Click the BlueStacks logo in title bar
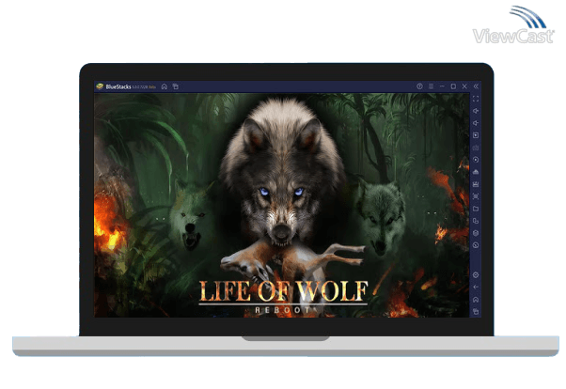This screenshot has height=389, width=566. pyautogui.click(x=100, y=86)
